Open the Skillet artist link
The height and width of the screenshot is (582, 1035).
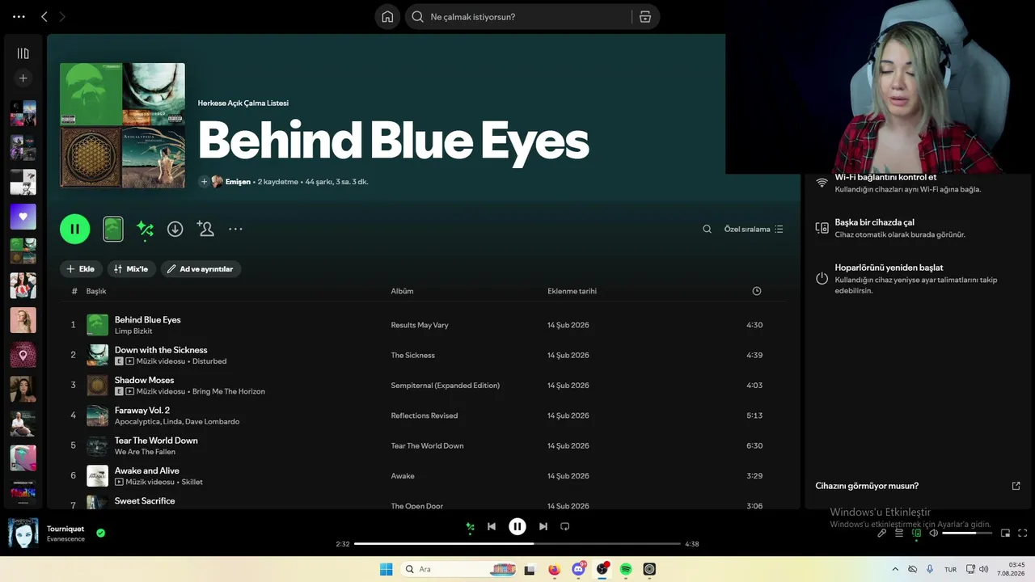coord(192,482)
